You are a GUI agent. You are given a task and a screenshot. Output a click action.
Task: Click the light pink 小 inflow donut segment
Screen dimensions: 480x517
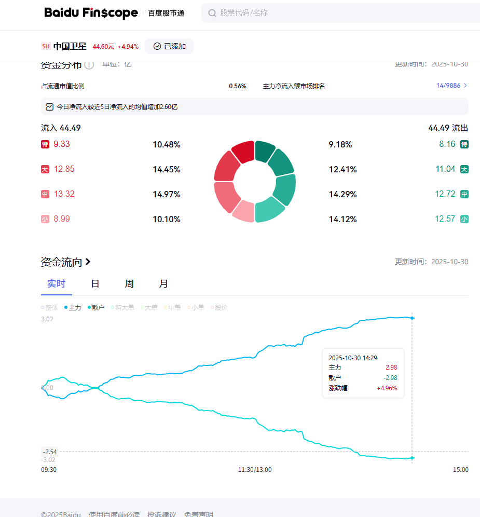(244, 211)
